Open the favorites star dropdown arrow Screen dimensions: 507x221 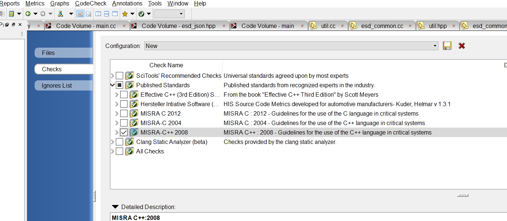(132, 14)
